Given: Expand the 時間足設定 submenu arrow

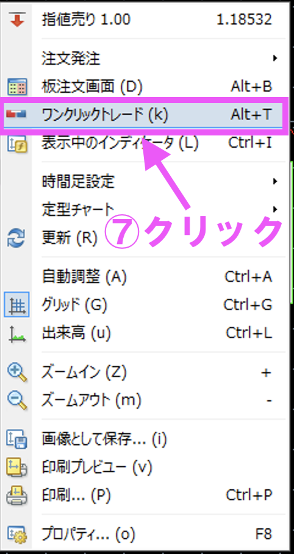Looking at the screenshot, I should click(275, 182).
